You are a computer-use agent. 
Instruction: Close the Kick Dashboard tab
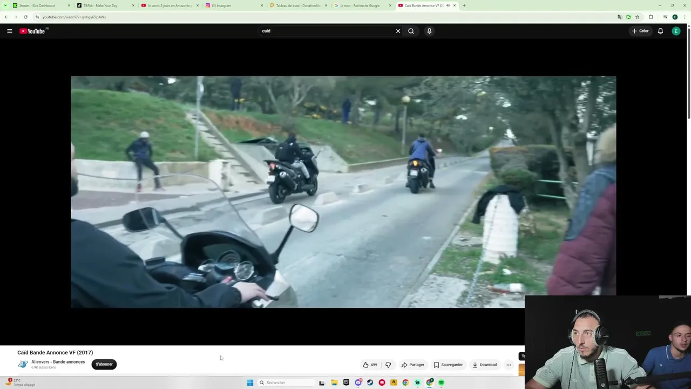(x=69, y=5)
